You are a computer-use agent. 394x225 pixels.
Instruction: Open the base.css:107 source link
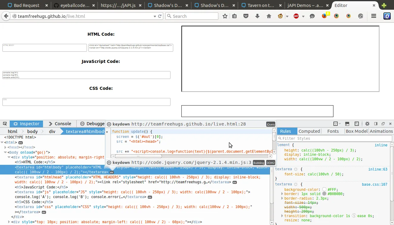pyautogui.click(x=375, y=184)
